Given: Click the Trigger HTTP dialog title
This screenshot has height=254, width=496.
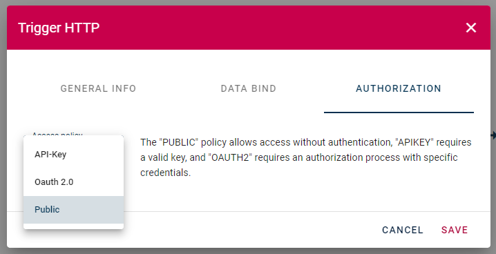Looking at the screenshot, I should click(x=59, y=28).
